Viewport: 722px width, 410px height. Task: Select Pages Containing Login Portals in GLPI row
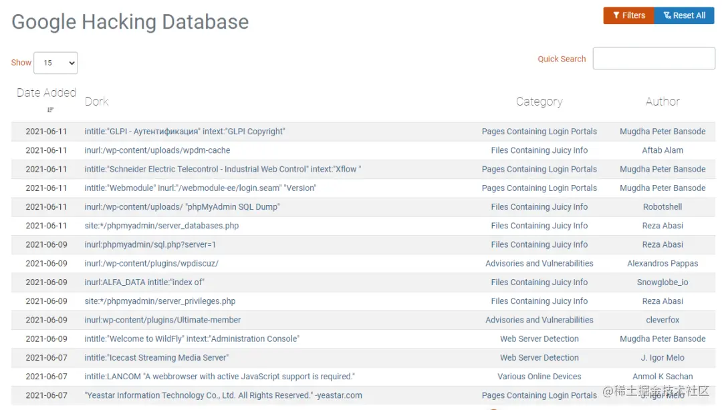[x=539, y=131]
